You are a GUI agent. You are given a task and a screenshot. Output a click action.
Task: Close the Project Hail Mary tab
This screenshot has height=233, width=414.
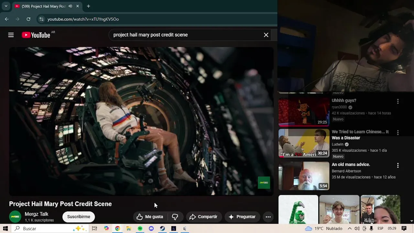[78, 6]
